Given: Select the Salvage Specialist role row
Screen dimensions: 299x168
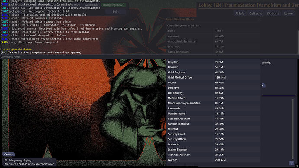Looking at the screenshot, I should pyautogui.click(x=213, y=124).
